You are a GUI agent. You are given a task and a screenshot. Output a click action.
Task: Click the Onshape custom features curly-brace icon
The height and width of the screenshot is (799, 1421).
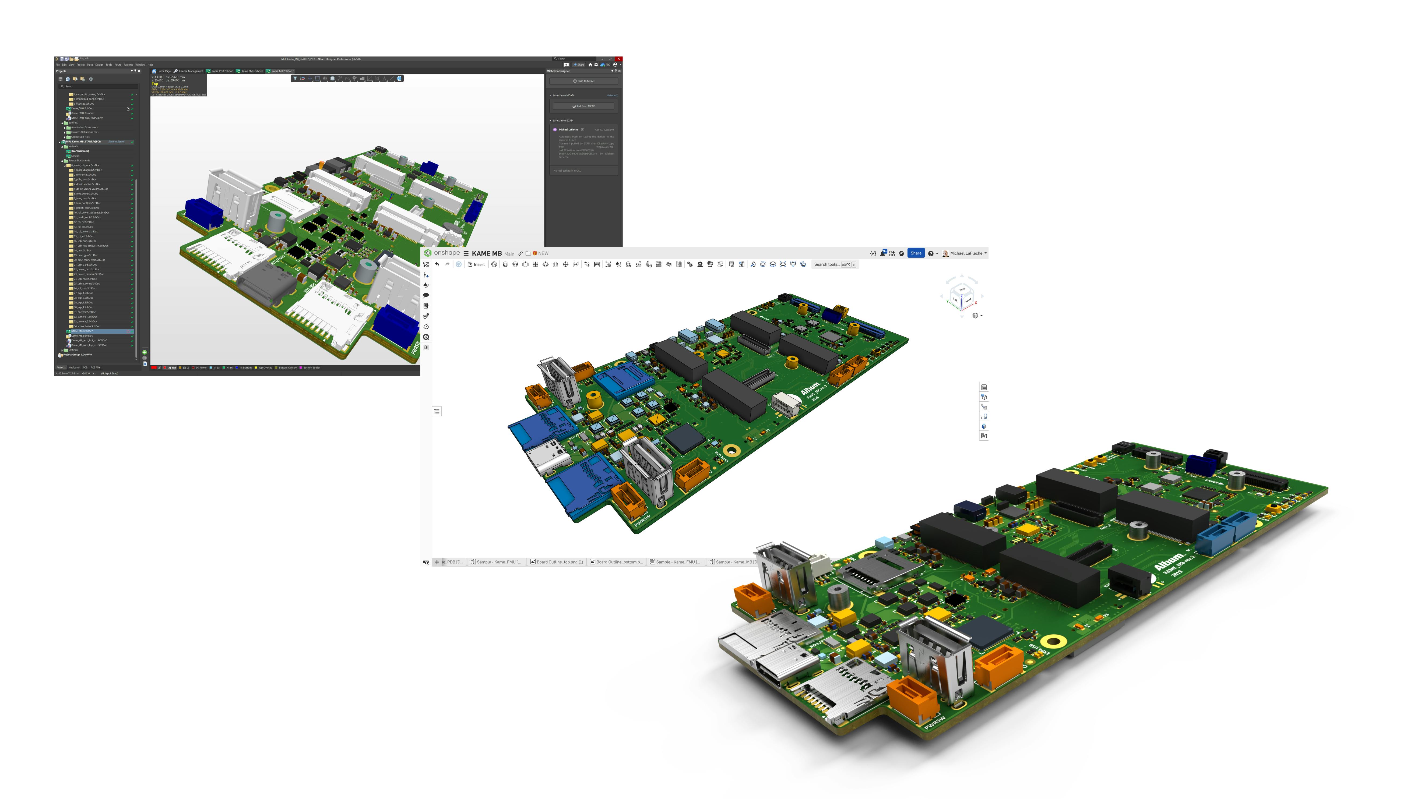(x=873, y=253)
